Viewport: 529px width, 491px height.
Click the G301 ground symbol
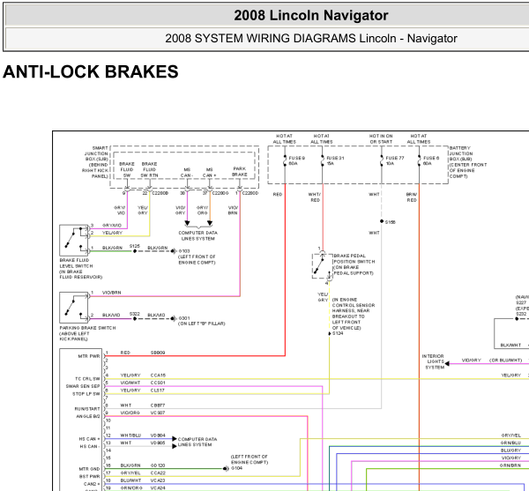174,318
